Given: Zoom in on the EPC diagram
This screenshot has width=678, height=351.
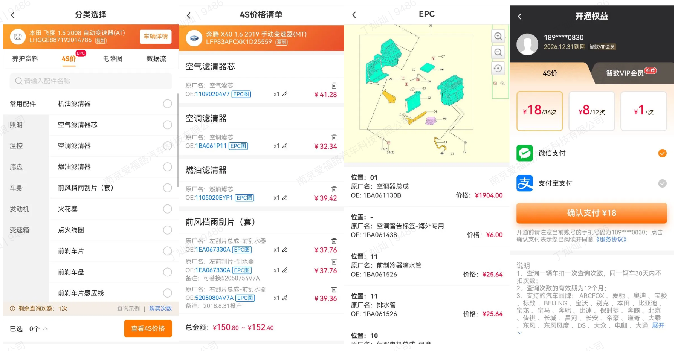Looking at the screenshot, I should click(498, 36).
